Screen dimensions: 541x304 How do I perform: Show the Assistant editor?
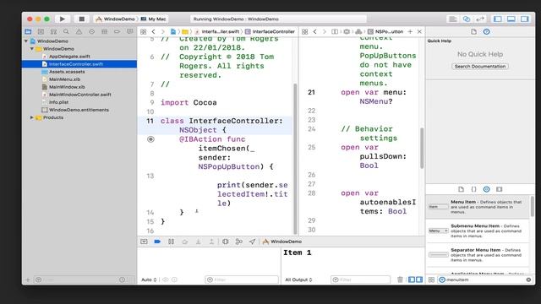[467, 19]
